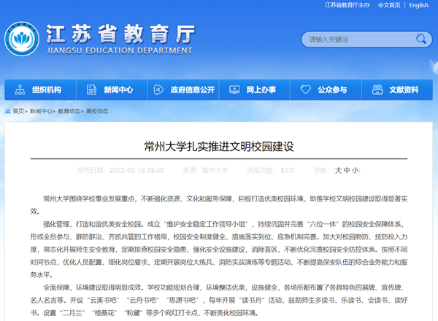Screen dimensions: 438x321
Task: Open the 新闻中心 navigation menu
Action: click(x=118, y=90)
